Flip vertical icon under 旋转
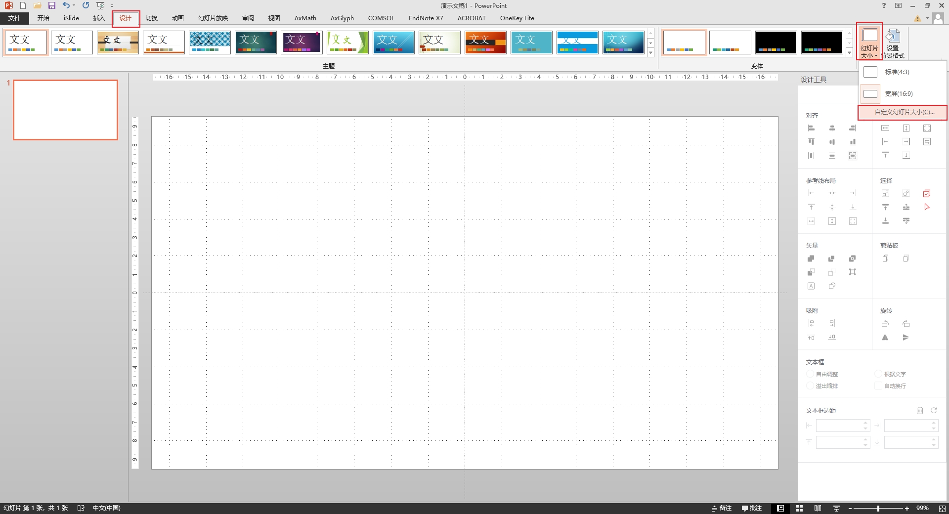 point(906,338)
